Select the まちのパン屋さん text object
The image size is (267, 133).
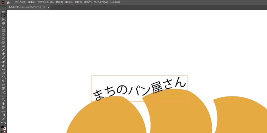[139, 89]
